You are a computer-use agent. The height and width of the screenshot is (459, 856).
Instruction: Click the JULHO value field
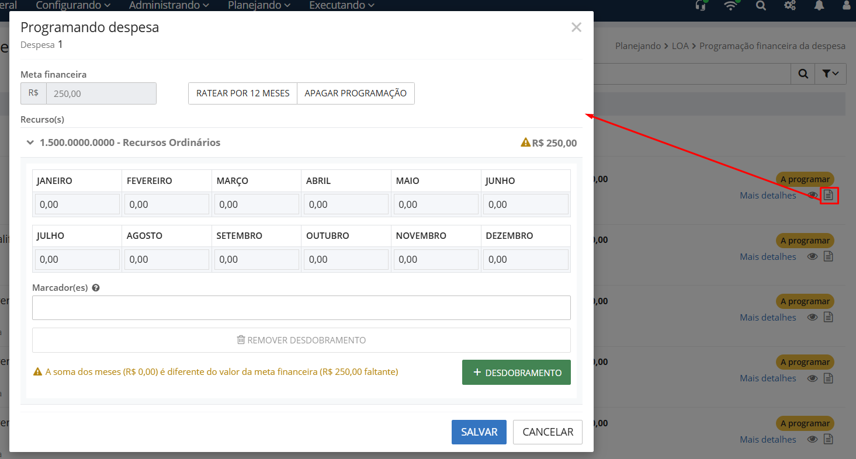(x=77, y=259)
